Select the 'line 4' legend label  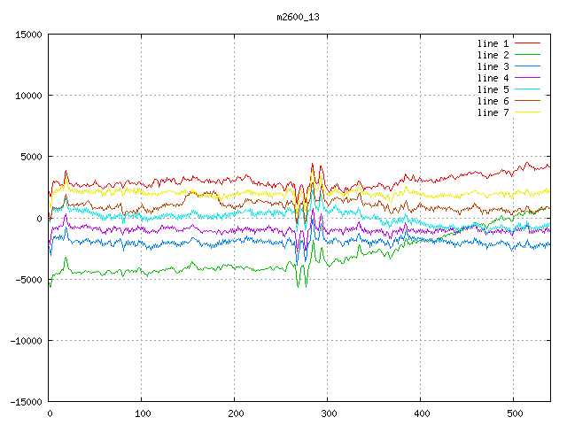pyautogui.click(x=493, y=79)
